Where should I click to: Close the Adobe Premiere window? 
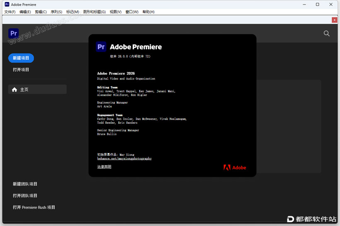[331, 5]
